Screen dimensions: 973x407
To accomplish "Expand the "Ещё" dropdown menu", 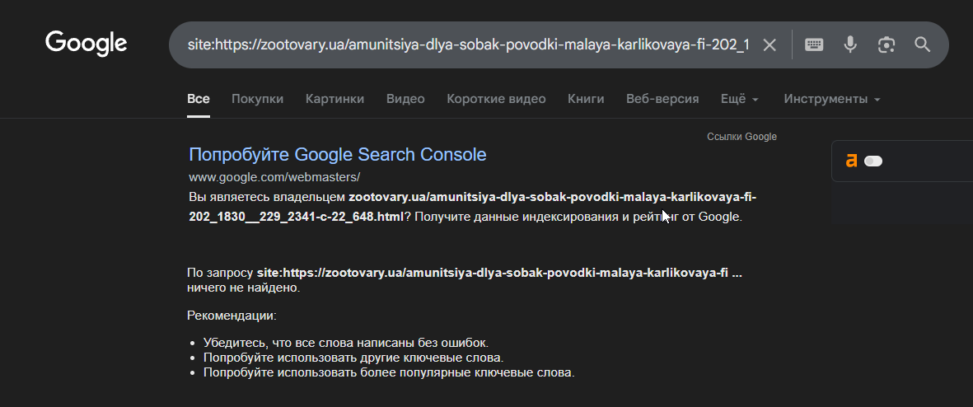I will (740, 99).
